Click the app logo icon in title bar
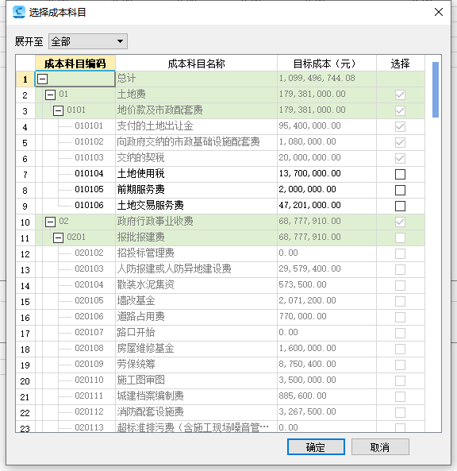Viewport: 457px width, 471px height. point(19,12)
